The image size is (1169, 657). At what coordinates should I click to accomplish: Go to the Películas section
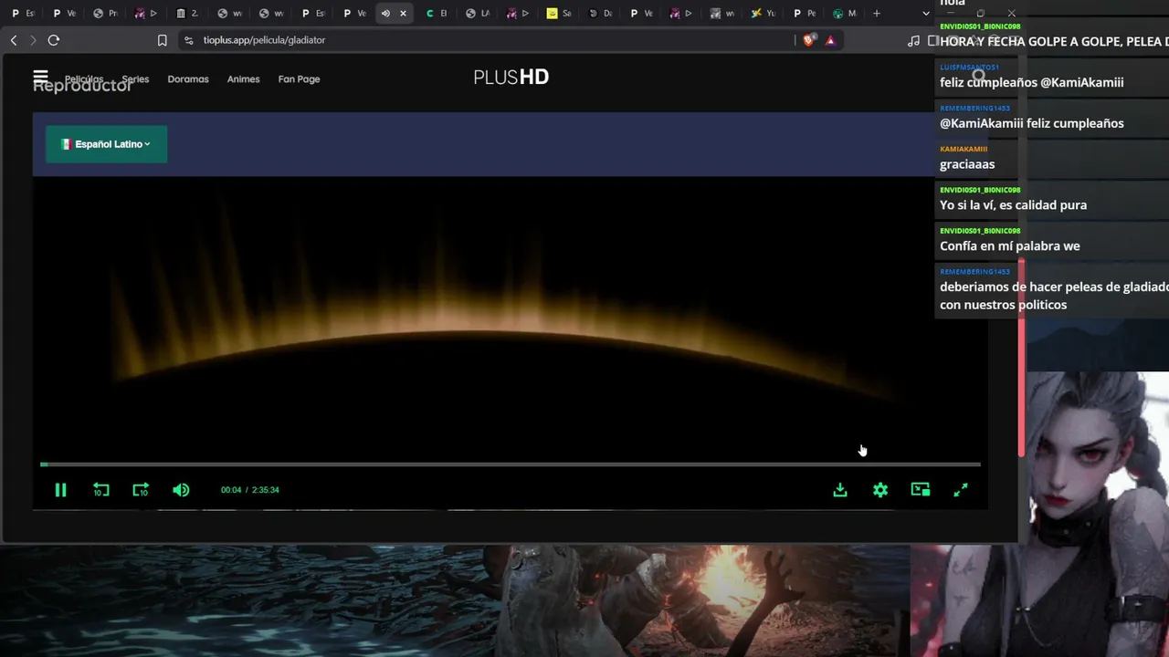coord(84,79)
